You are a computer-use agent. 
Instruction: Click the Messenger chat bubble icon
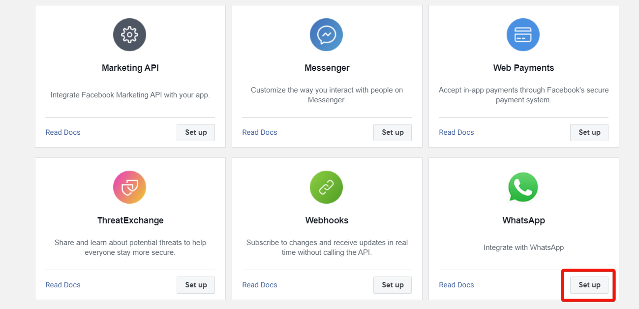[327, 35]
